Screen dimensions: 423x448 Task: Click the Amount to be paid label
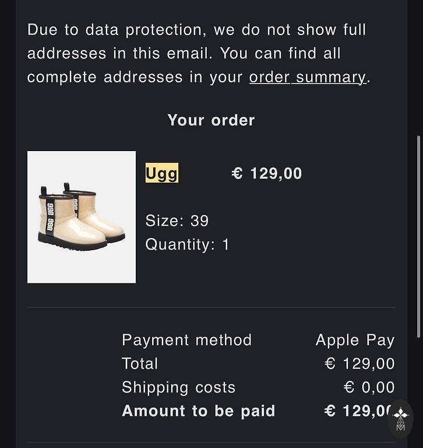pos(198,411)
